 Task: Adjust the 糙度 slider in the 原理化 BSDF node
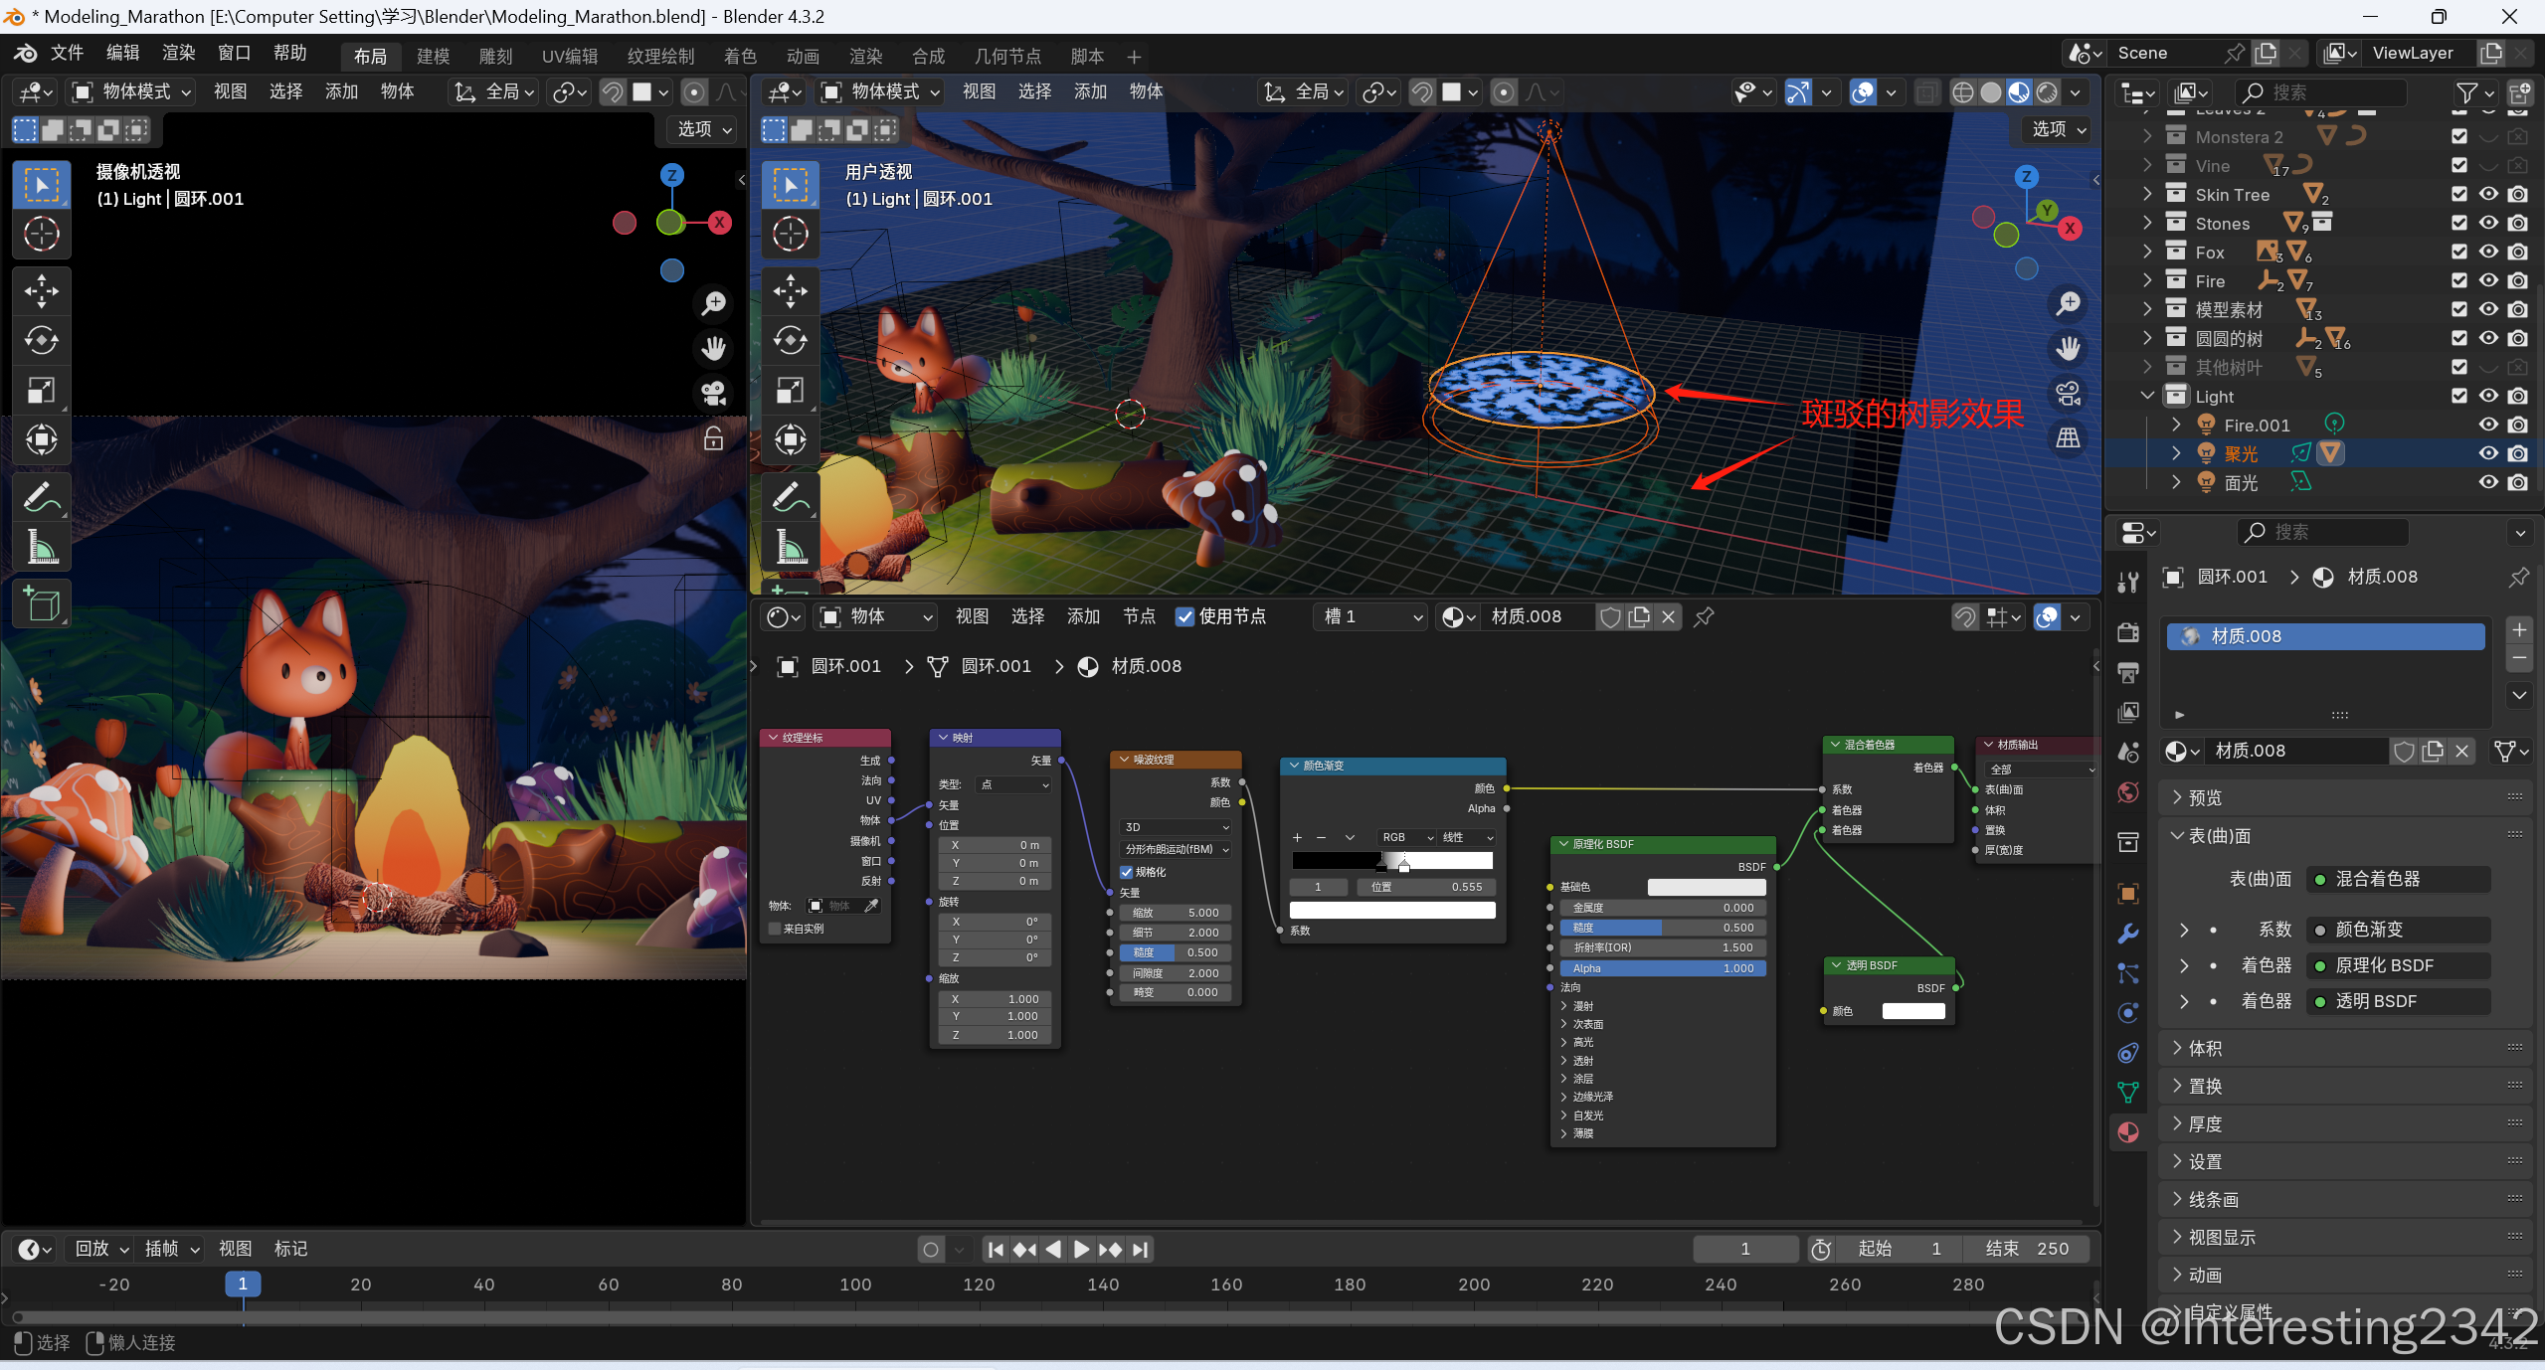click(1662, 928)
